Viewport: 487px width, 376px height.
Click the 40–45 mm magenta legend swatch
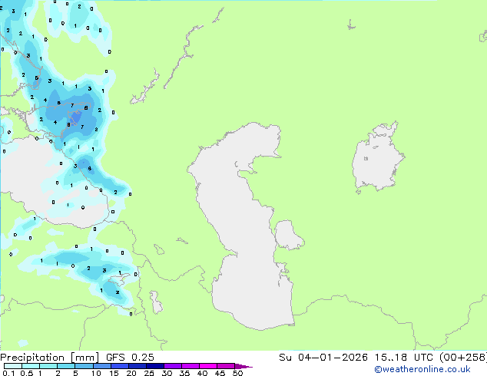click(208, 366)
